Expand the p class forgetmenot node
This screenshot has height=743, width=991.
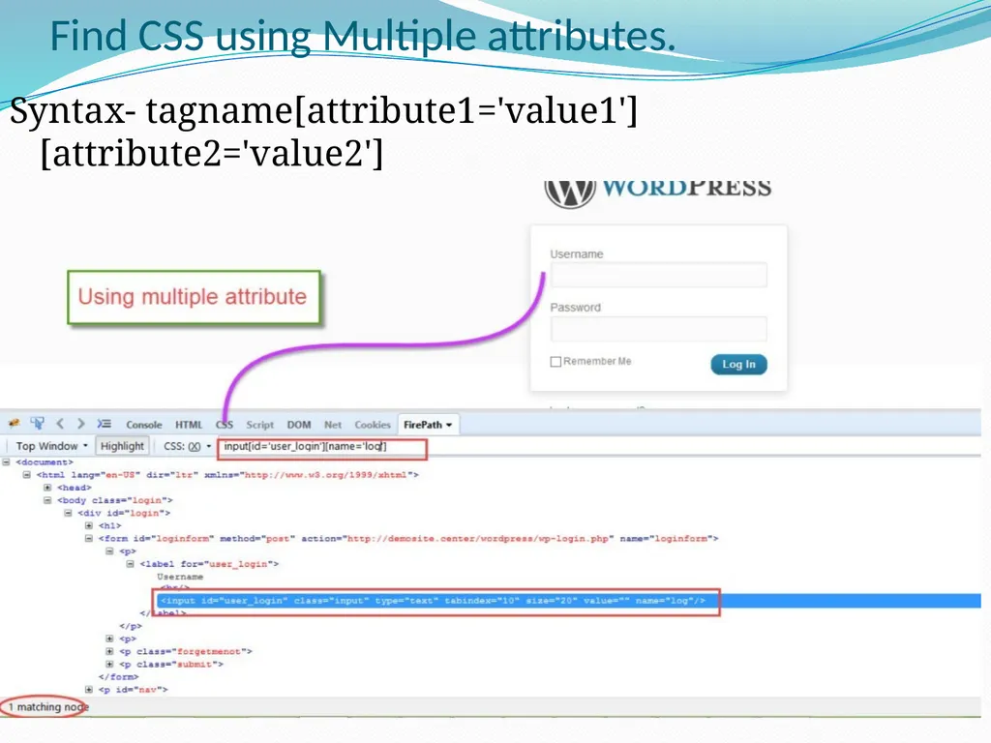click(x=110, y=651)
